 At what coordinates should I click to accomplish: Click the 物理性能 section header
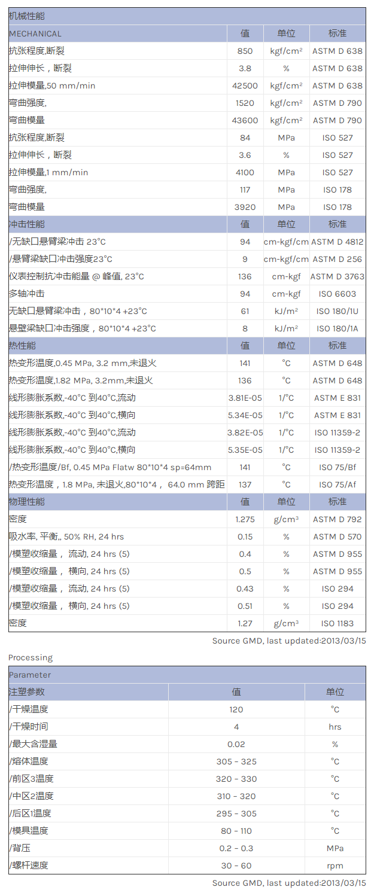(27, 501)
